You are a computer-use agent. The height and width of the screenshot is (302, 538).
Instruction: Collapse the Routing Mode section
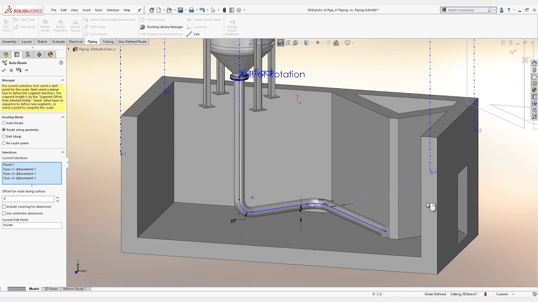63,117
